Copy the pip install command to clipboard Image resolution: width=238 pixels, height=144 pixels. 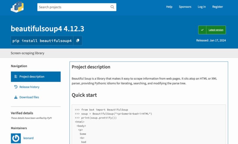[78, 40]
